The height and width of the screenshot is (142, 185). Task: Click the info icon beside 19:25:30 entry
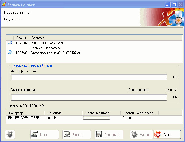[x=10, y=52]
